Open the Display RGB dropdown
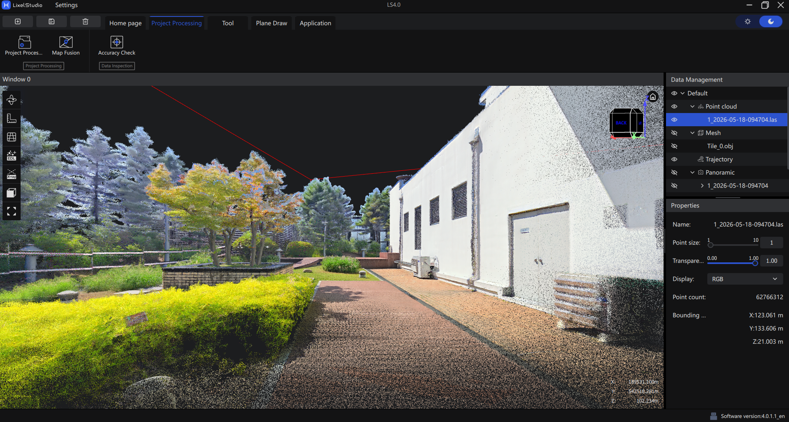 (x=745, y=279)
